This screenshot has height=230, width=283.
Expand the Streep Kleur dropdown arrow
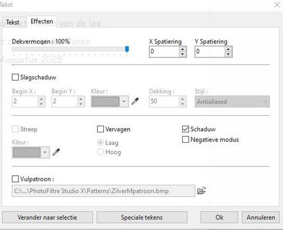tap(45, 153)
